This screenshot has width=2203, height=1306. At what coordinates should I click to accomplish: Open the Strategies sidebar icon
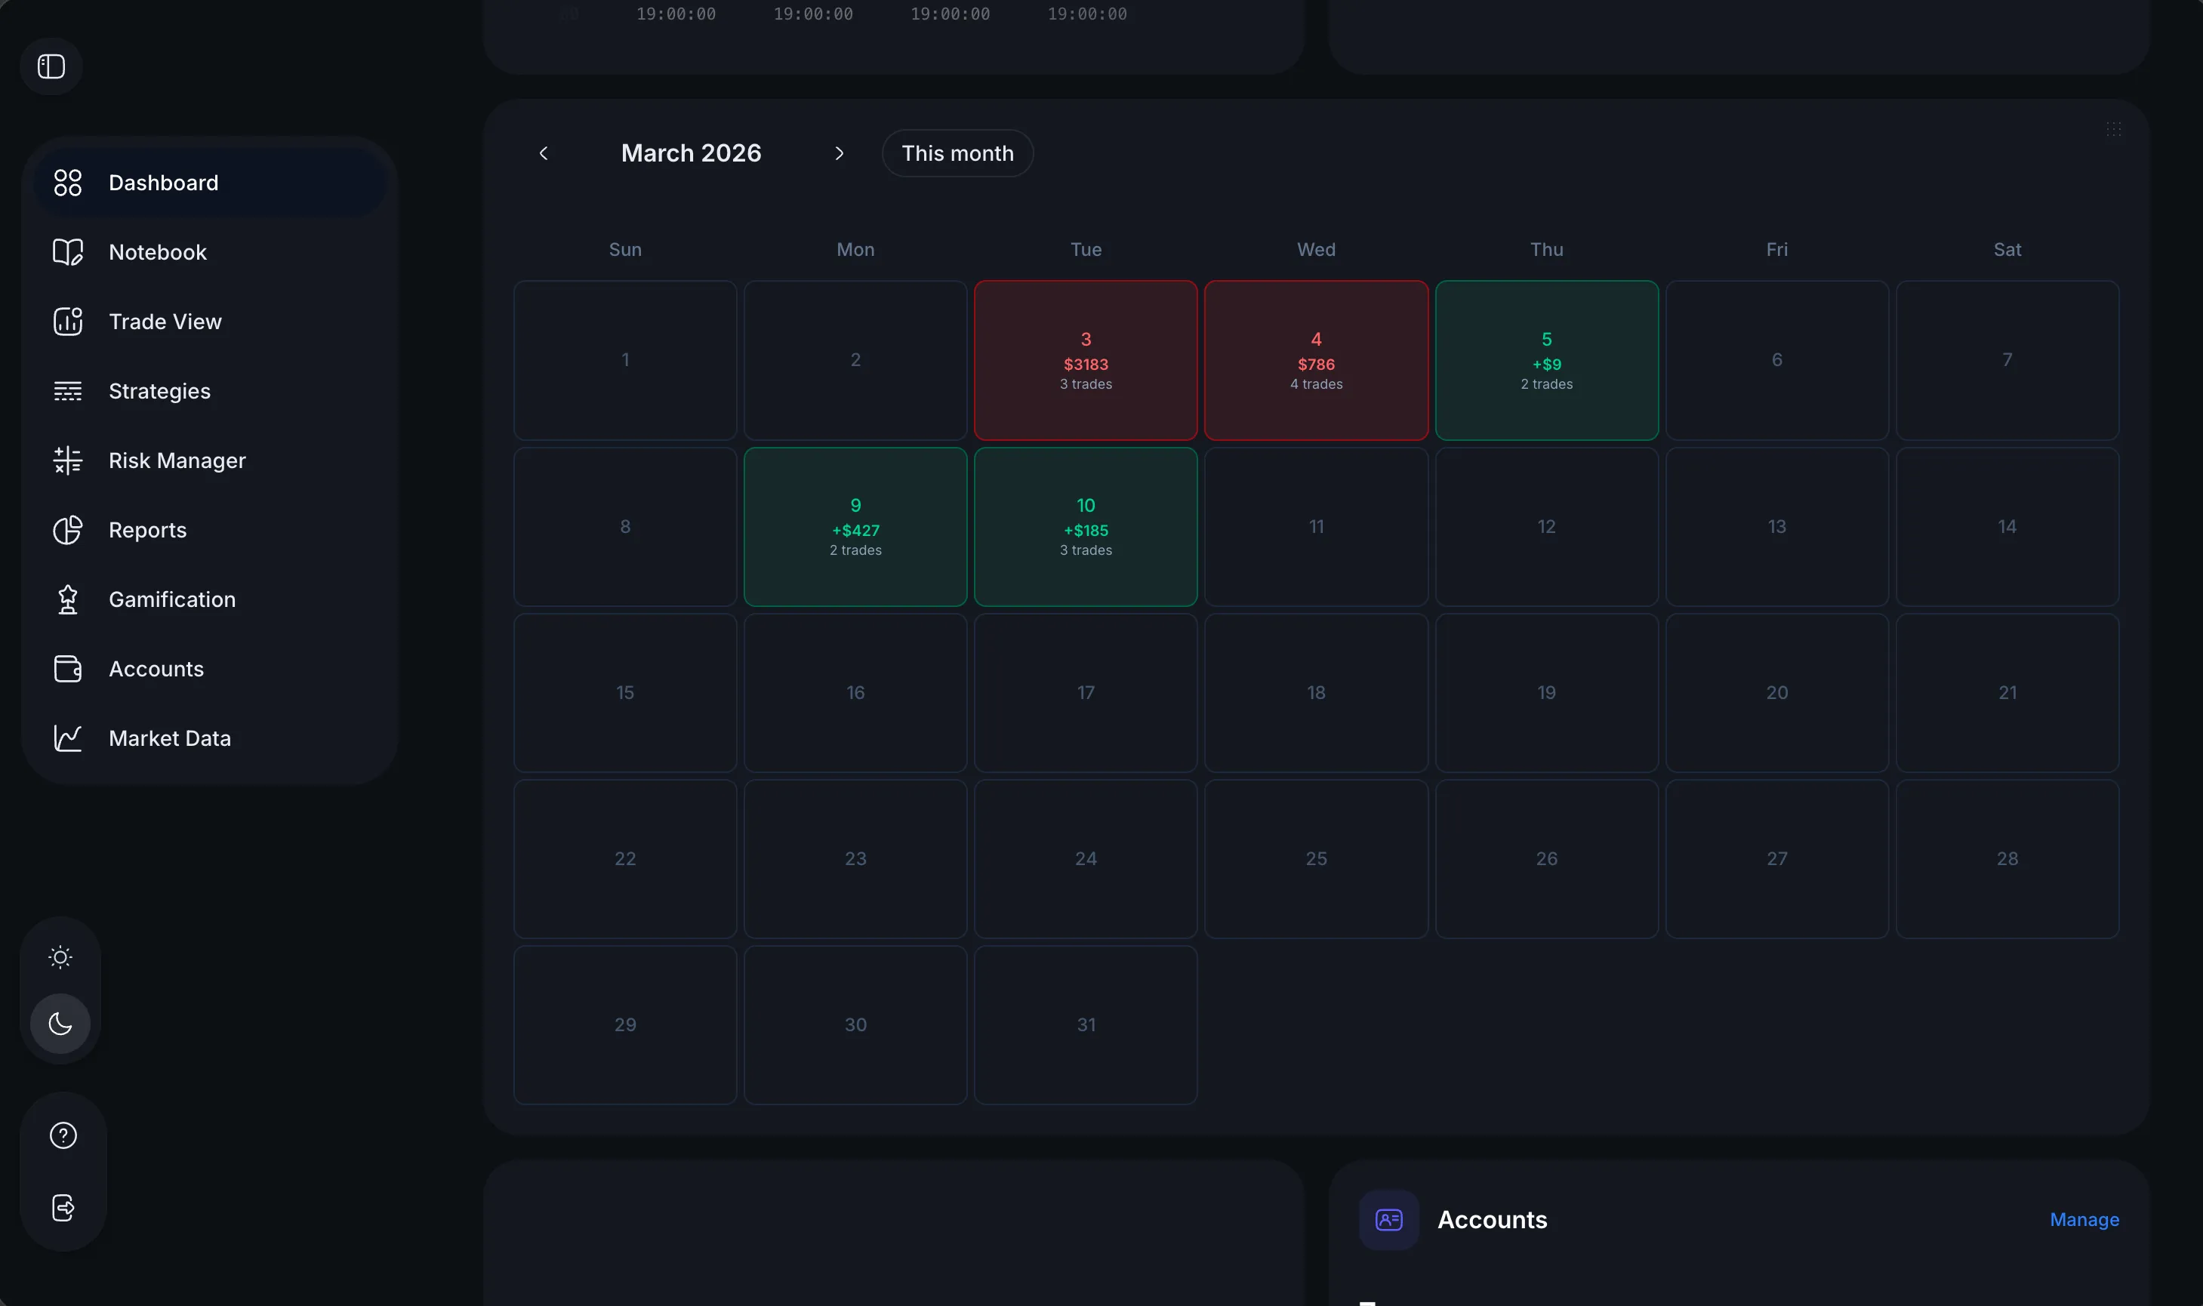pos(68,392)
